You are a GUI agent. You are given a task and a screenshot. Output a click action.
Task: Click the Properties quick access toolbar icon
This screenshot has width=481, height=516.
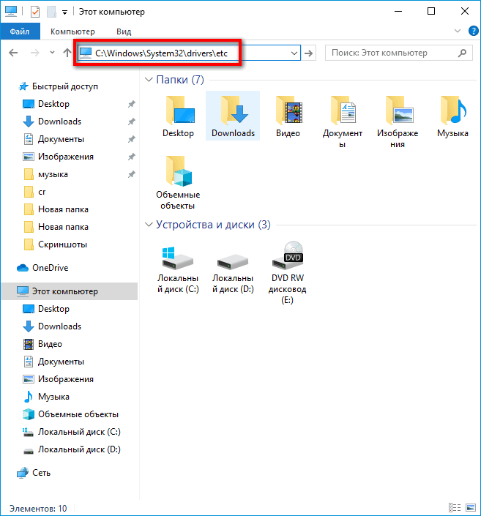pyautogui.click(x=35, y=12)
